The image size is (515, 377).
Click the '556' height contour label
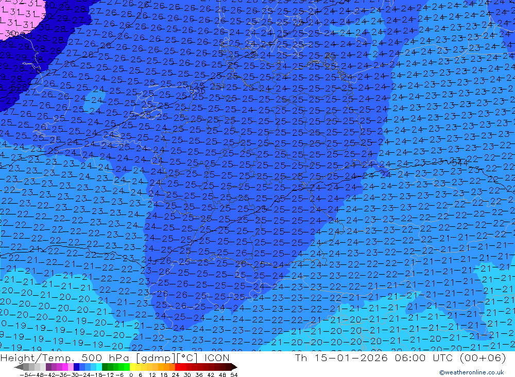click(x=197, y=89)
